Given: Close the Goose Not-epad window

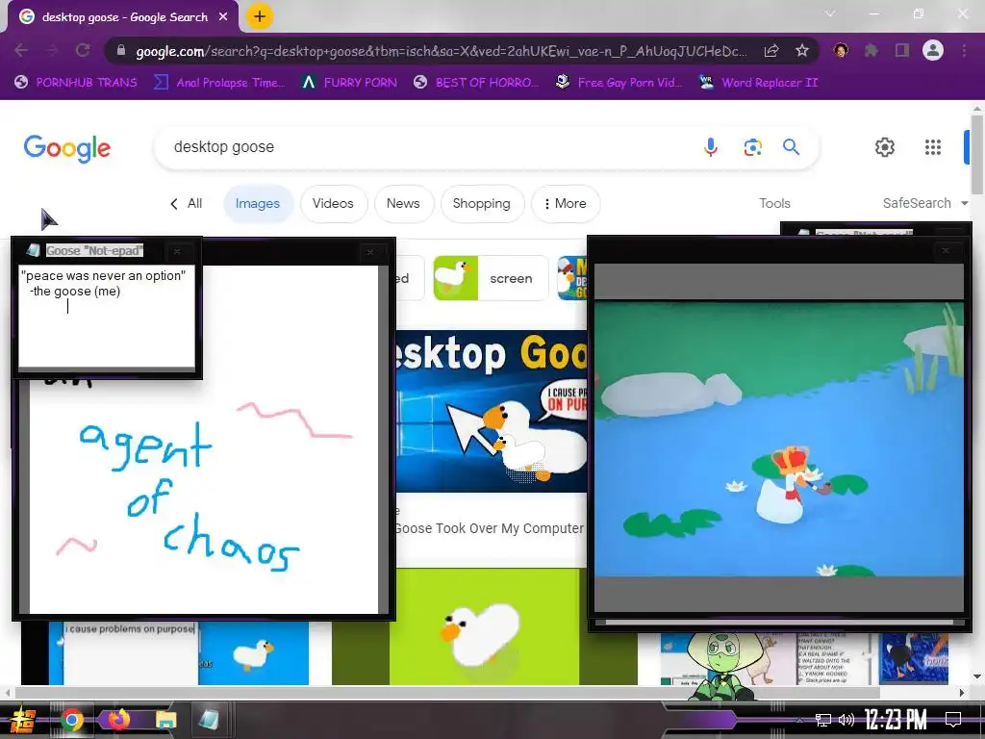Looking at the screenshot, I should (x=177, y=251).
